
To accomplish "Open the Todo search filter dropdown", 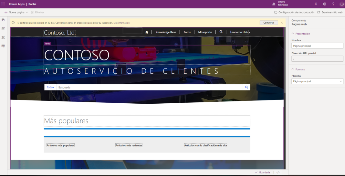I will [x=50, y=87].
